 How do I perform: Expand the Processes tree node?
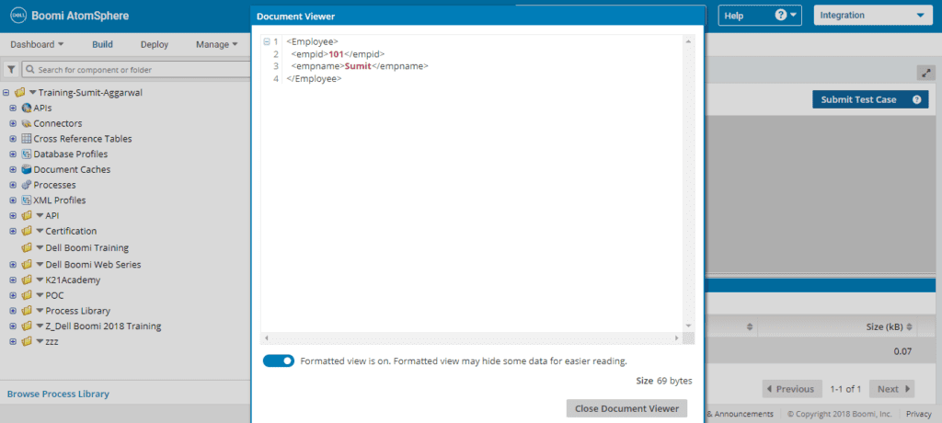13,185
